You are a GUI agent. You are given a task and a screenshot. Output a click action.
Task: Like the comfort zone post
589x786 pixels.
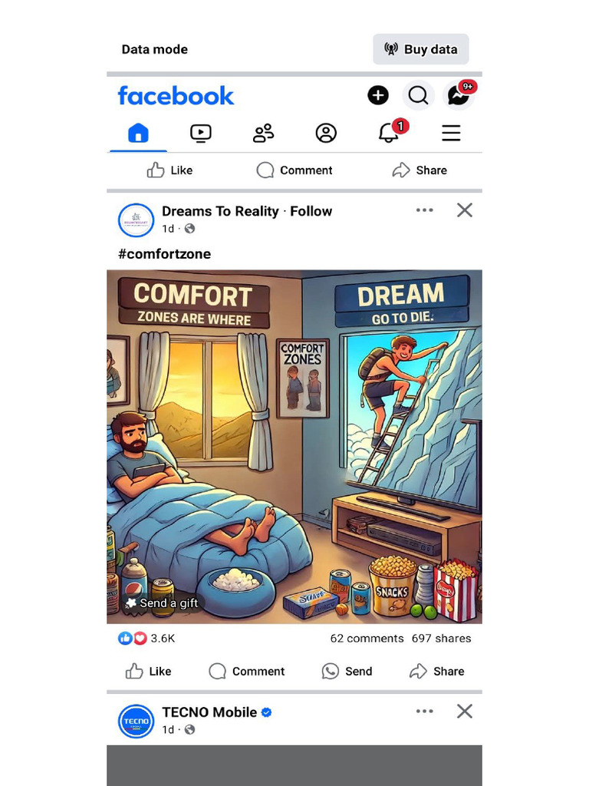coord(148,671)
